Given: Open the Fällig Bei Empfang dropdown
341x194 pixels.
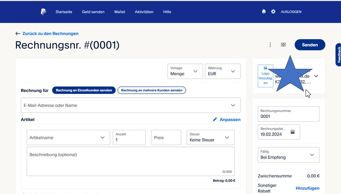Looking at the screenshot, I should 289,155.
